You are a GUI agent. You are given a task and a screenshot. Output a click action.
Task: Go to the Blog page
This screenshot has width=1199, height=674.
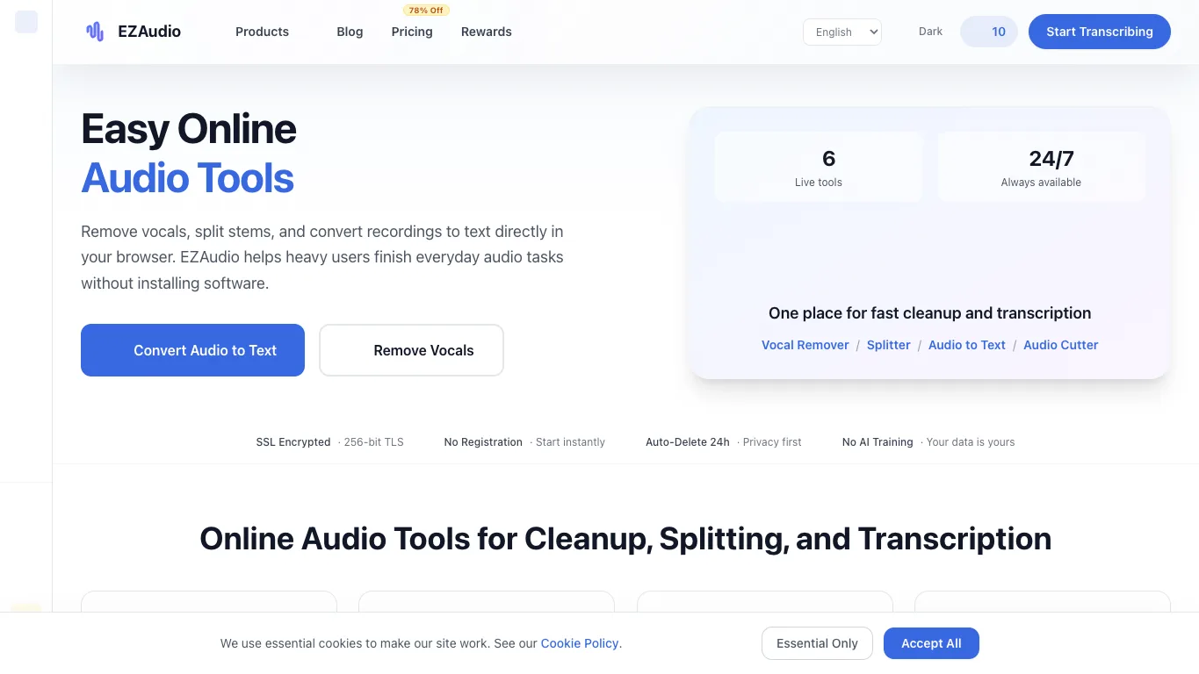350,32
